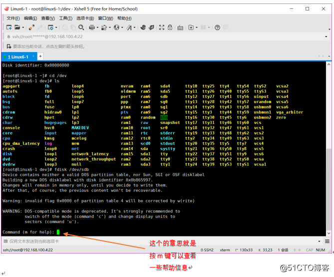The height and width of the screenshot is (277, 334).
Task: Click the CAP indicator in status bar
Action: [310, 250]
